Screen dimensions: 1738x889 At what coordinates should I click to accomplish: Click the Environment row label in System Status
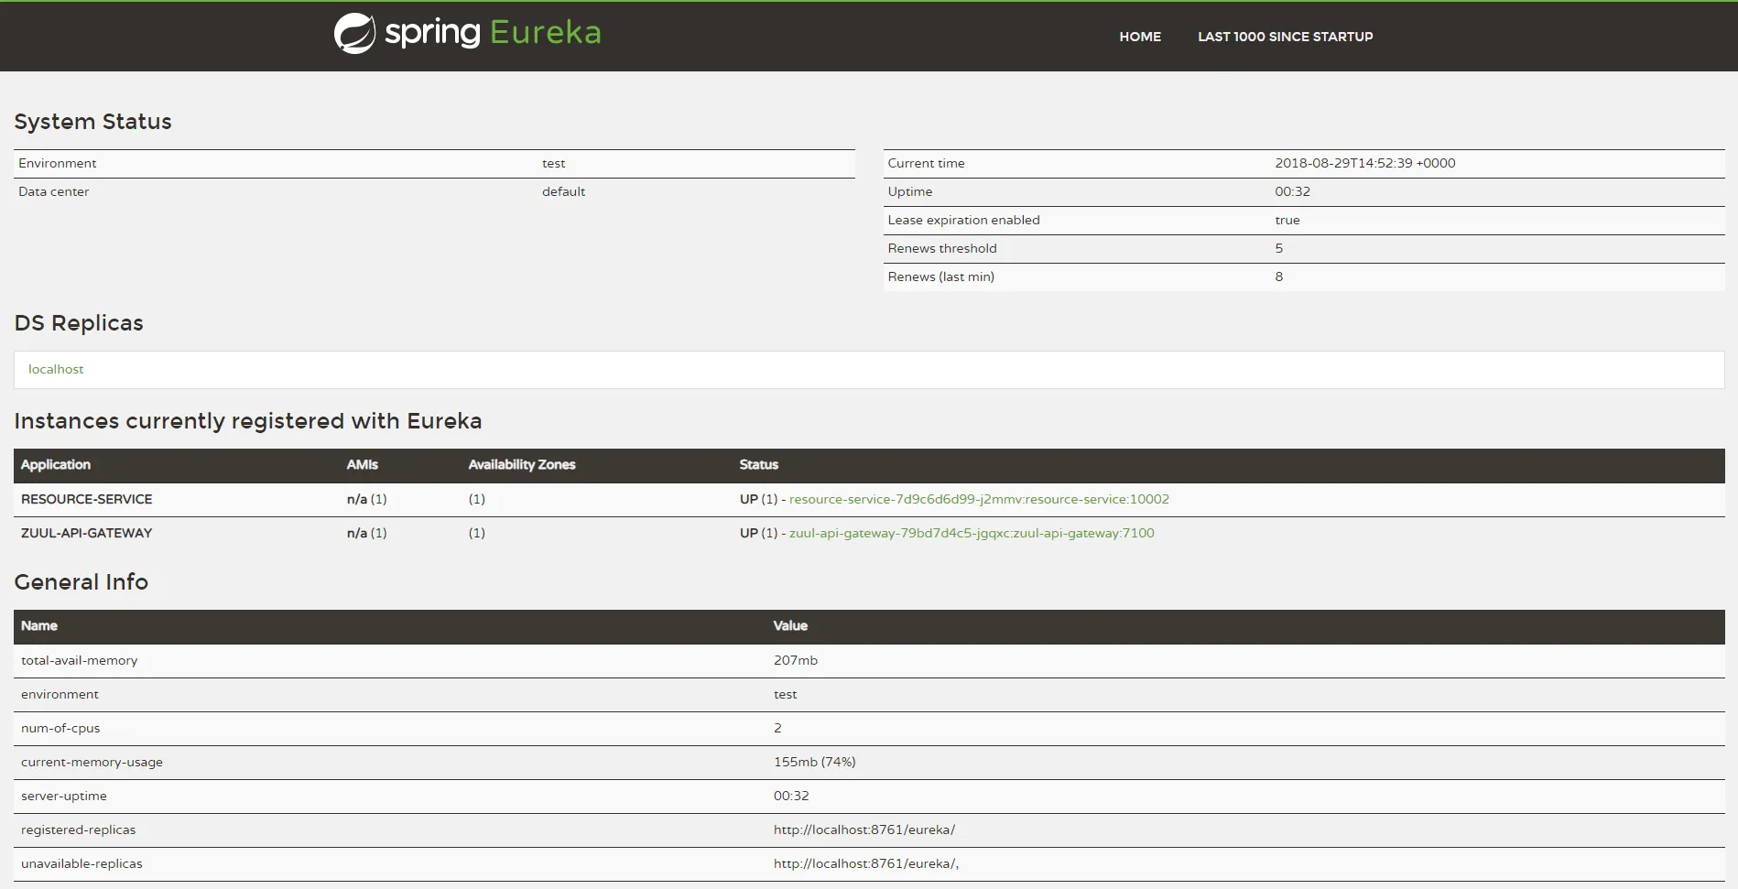click(57, 163)
